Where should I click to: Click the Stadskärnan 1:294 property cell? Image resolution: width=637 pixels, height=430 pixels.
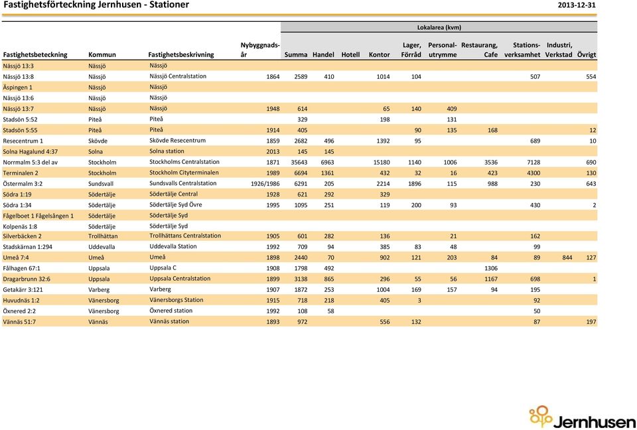point(28,247)
